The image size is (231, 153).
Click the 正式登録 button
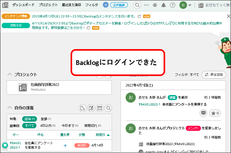click(x=119, y=5)
